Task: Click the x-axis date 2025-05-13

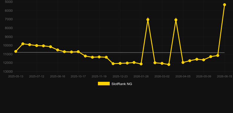Action: coord(16,77)
